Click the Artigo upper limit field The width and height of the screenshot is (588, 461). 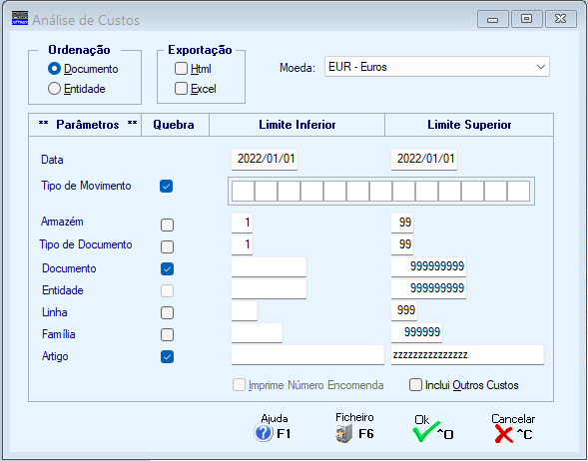(467, 355)
